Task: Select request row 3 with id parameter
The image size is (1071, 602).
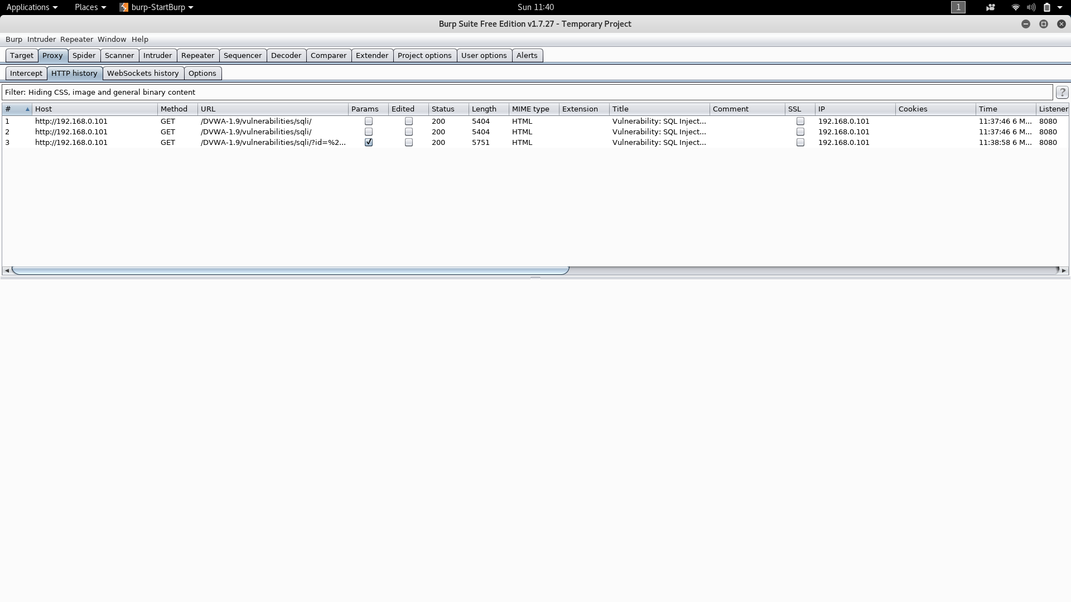Action: point(273,143)
